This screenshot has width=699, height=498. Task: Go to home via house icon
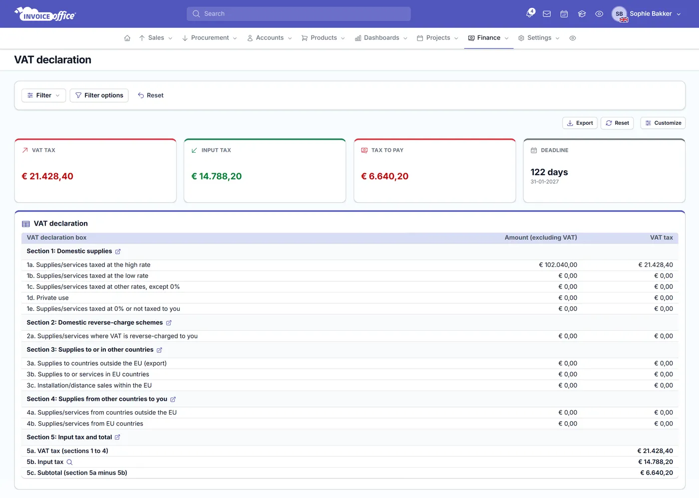tap(127, 38)
